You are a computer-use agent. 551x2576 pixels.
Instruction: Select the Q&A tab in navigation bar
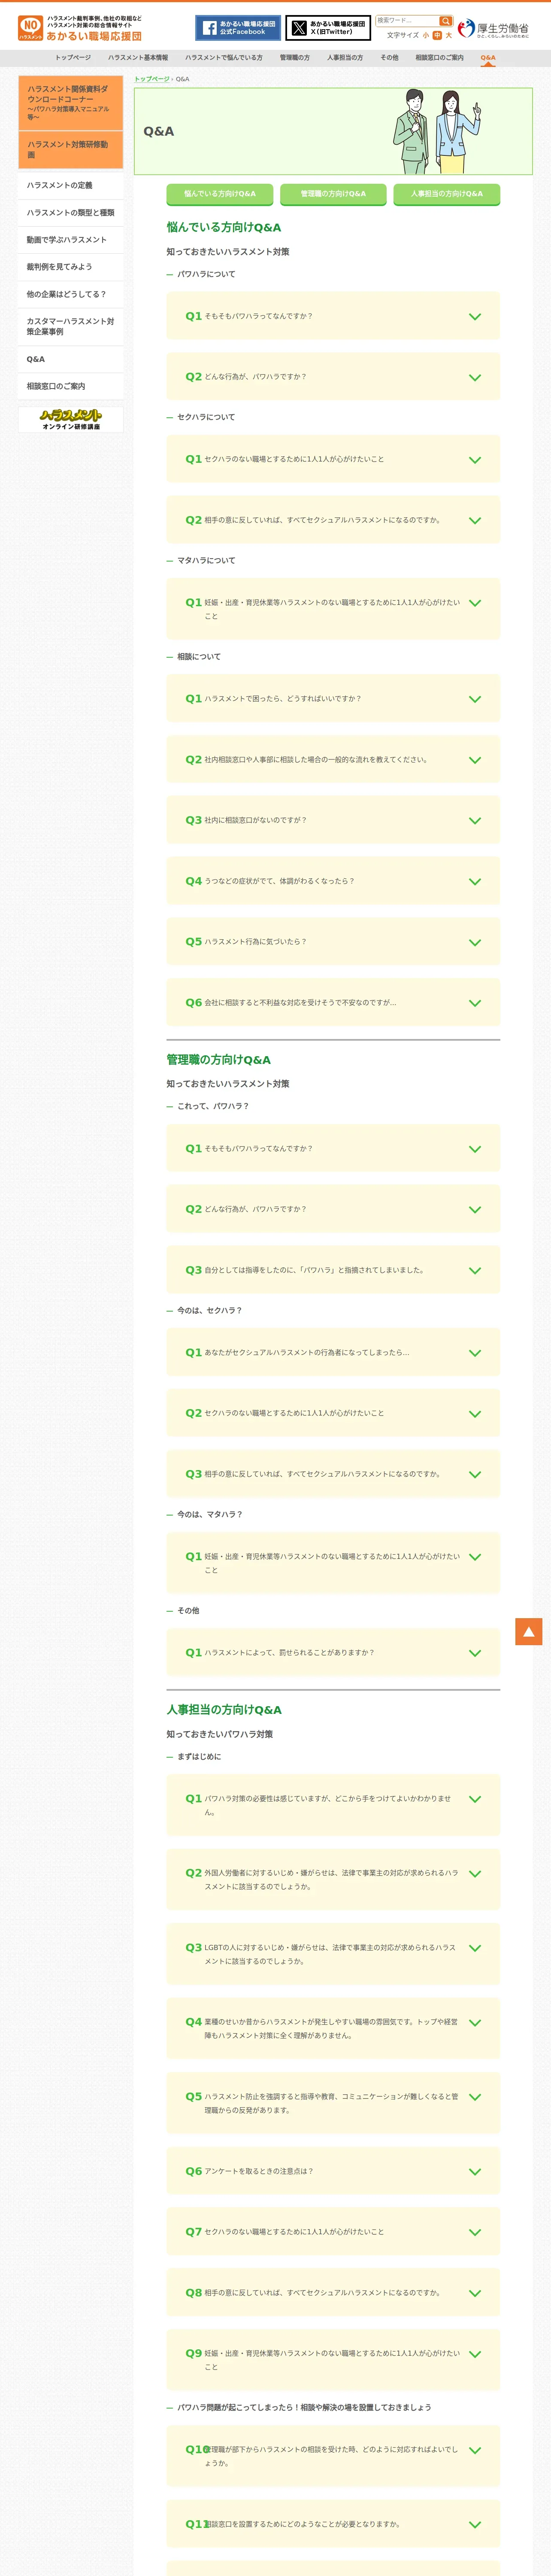[x=488, y=58]
